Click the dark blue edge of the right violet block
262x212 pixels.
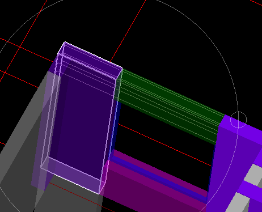point(212,170)
